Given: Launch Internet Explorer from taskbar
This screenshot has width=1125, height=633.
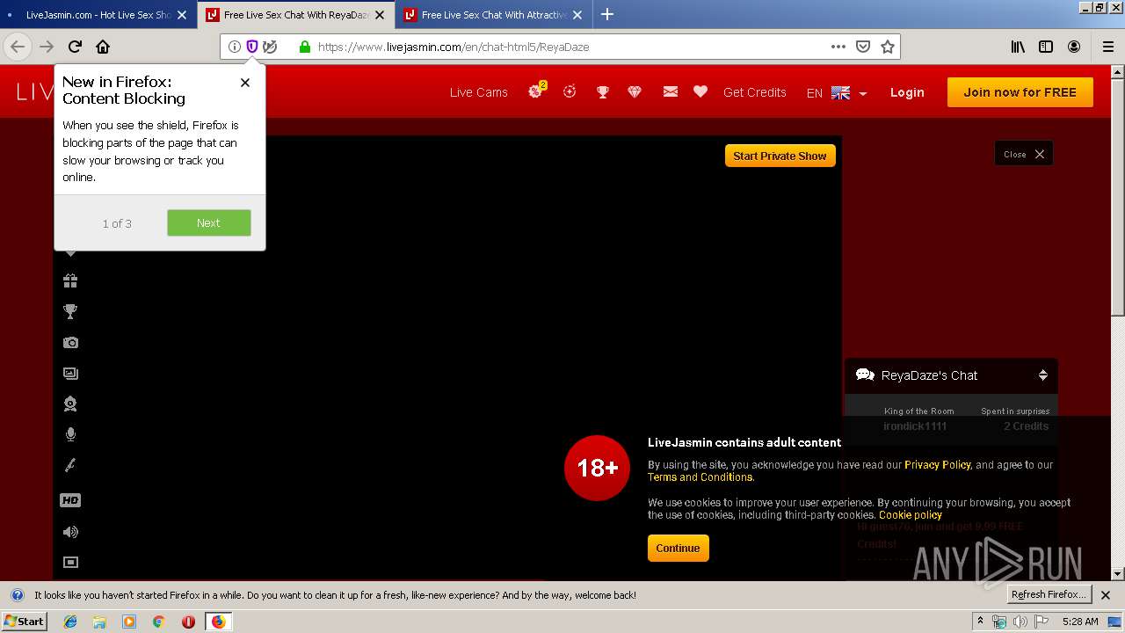Looking at the screenshot, I should pos(70,622).
